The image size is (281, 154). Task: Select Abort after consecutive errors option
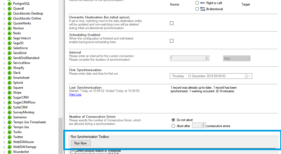173,126
